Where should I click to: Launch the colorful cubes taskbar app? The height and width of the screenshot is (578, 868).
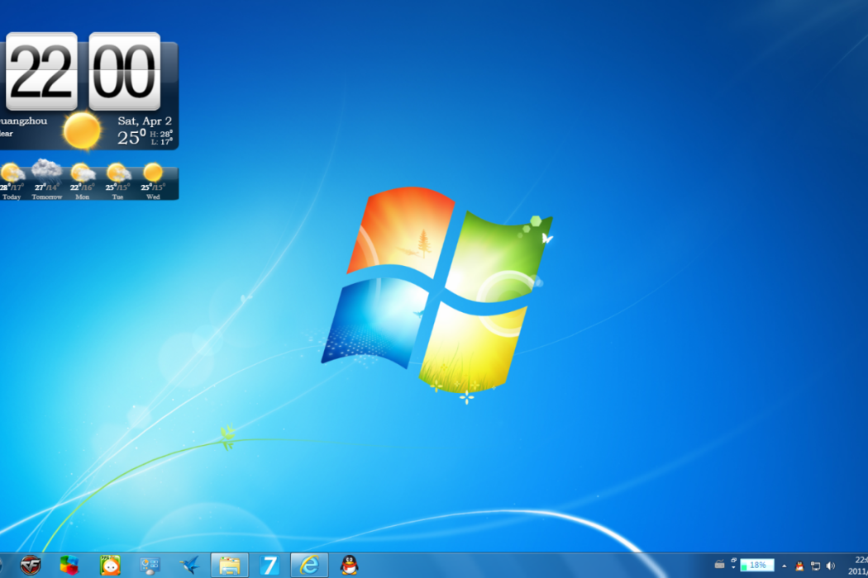(x=69, y=566)
